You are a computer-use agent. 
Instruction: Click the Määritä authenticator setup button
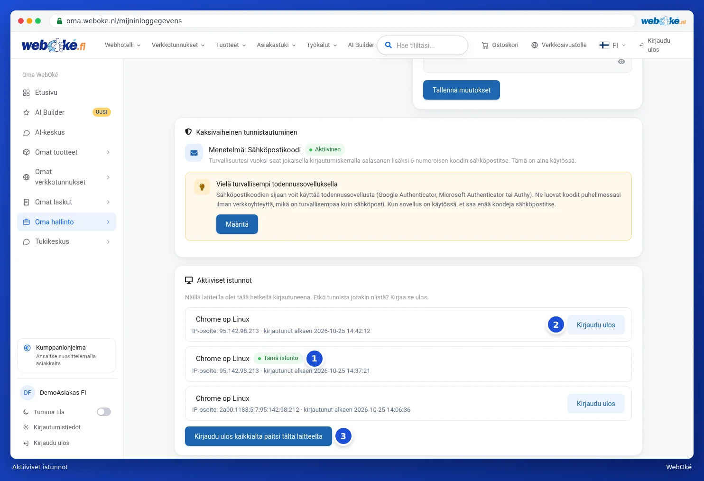pyautogui.click(x=237, y=224)
